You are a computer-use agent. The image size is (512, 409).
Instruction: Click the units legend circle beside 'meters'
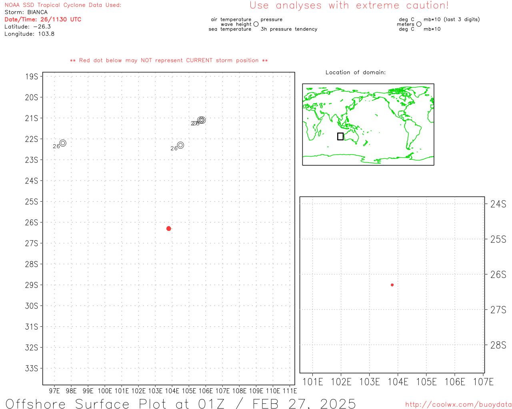[419, 24]
